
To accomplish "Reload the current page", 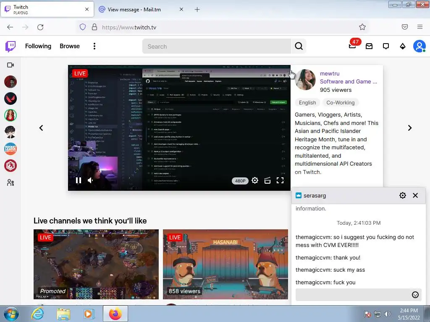I will coord(40,27).
